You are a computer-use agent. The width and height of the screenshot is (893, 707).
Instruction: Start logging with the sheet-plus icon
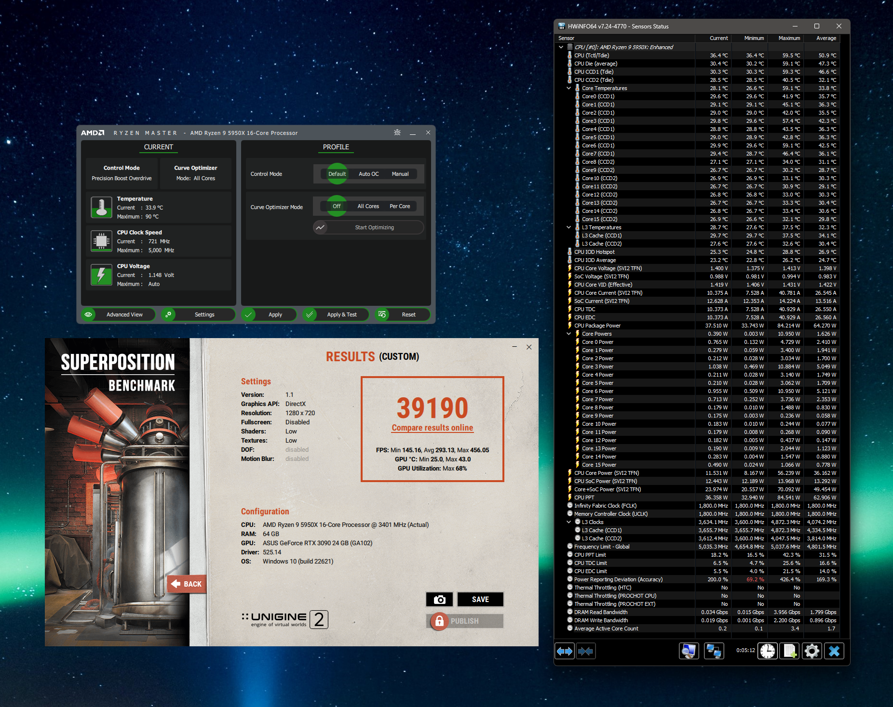[x=790, y=651]
